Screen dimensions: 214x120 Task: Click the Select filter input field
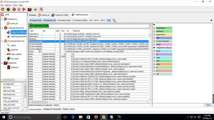[105, 105]
